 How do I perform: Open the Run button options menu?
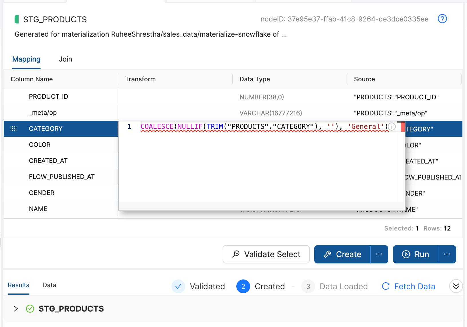click(447, 254)
